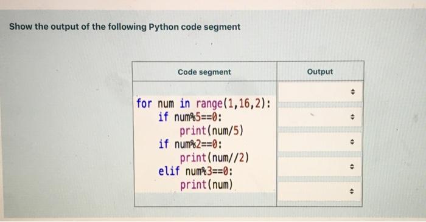Click up-down arrow icon of middle output row
This screenshot has height=222, width=426.
pos(352,142)
